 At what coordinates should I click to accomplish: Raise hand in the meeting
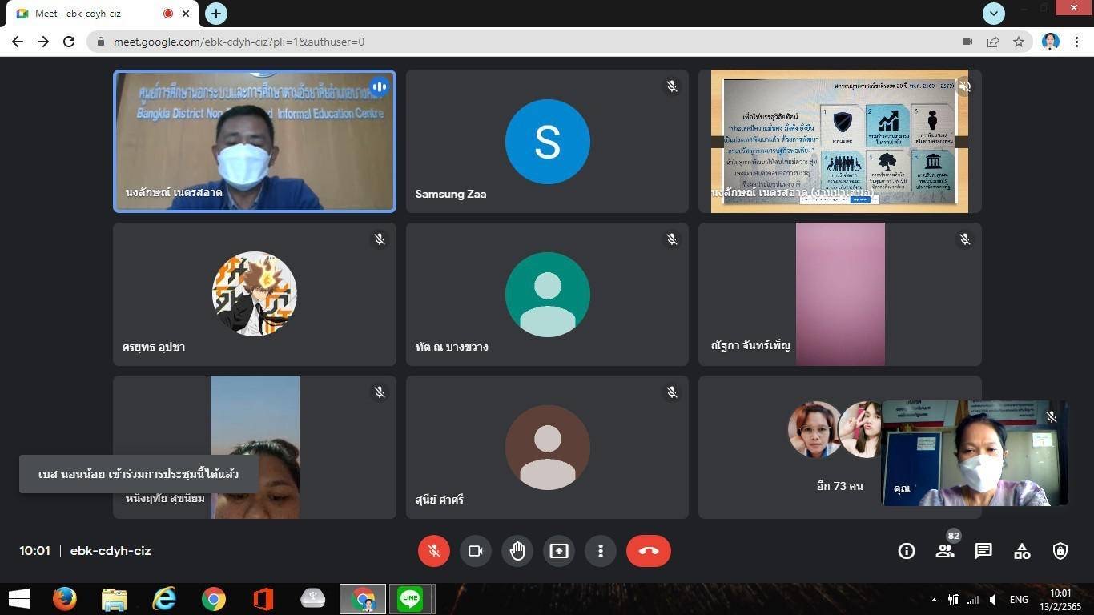pos(517,551)
